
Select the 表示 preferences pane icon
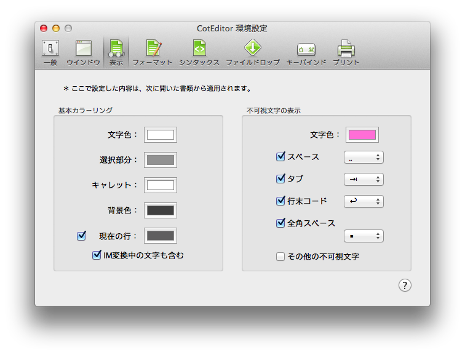tap(116, 52)
